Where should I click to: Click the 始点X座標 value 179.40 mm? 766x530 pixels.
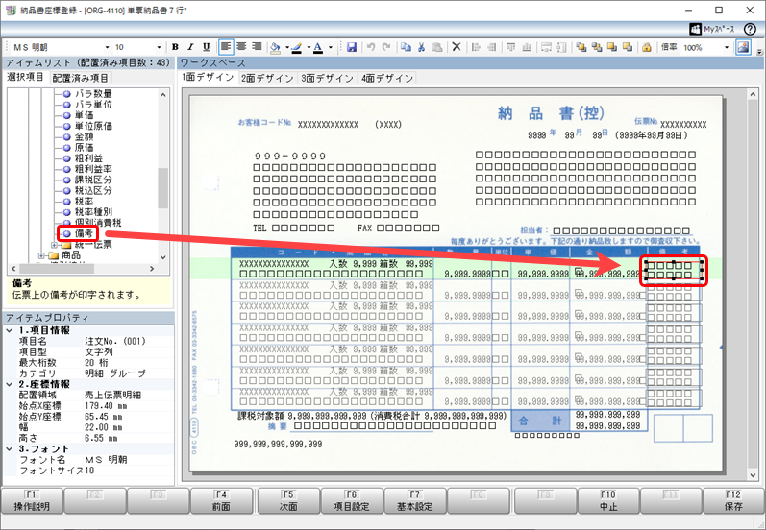coord(106,405)
